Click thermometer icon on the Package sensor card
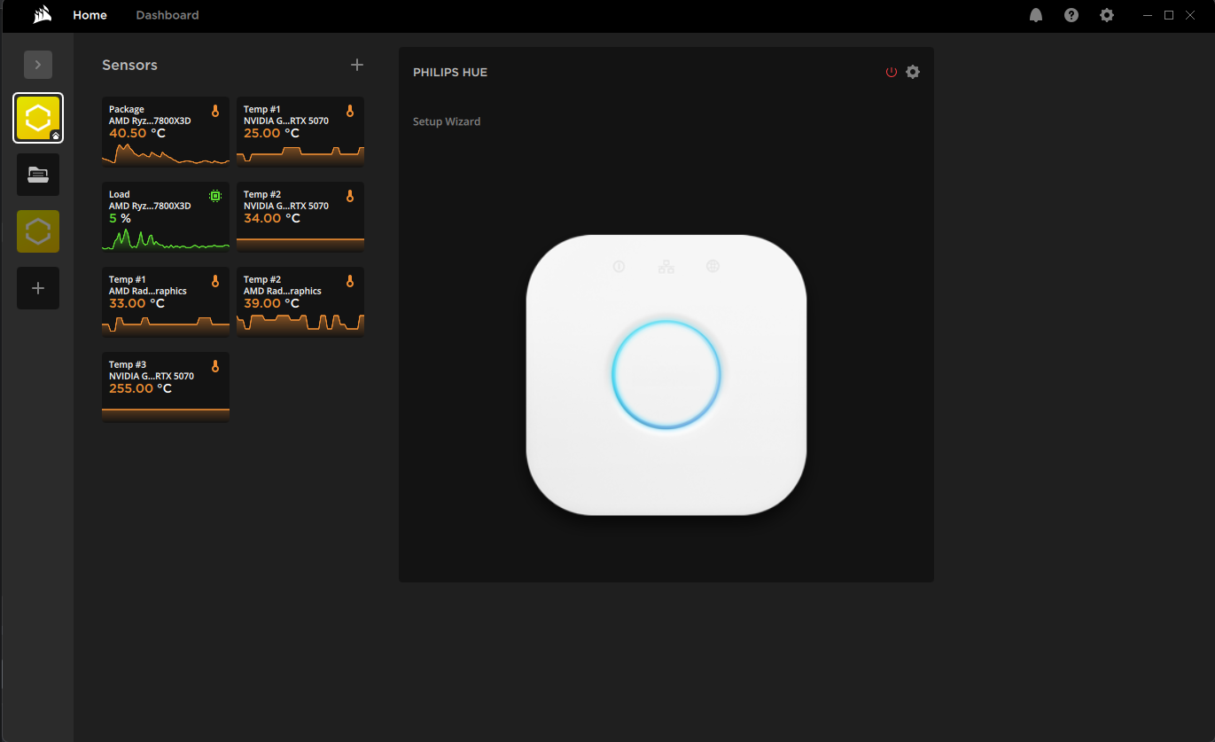 (215, 111)
